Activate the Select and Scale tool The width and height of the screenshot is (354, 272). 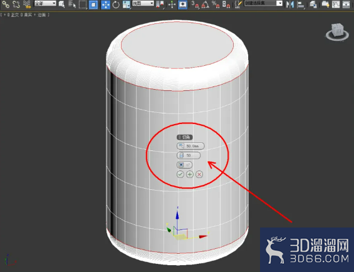pyautogui.click(x=127, y=4)
